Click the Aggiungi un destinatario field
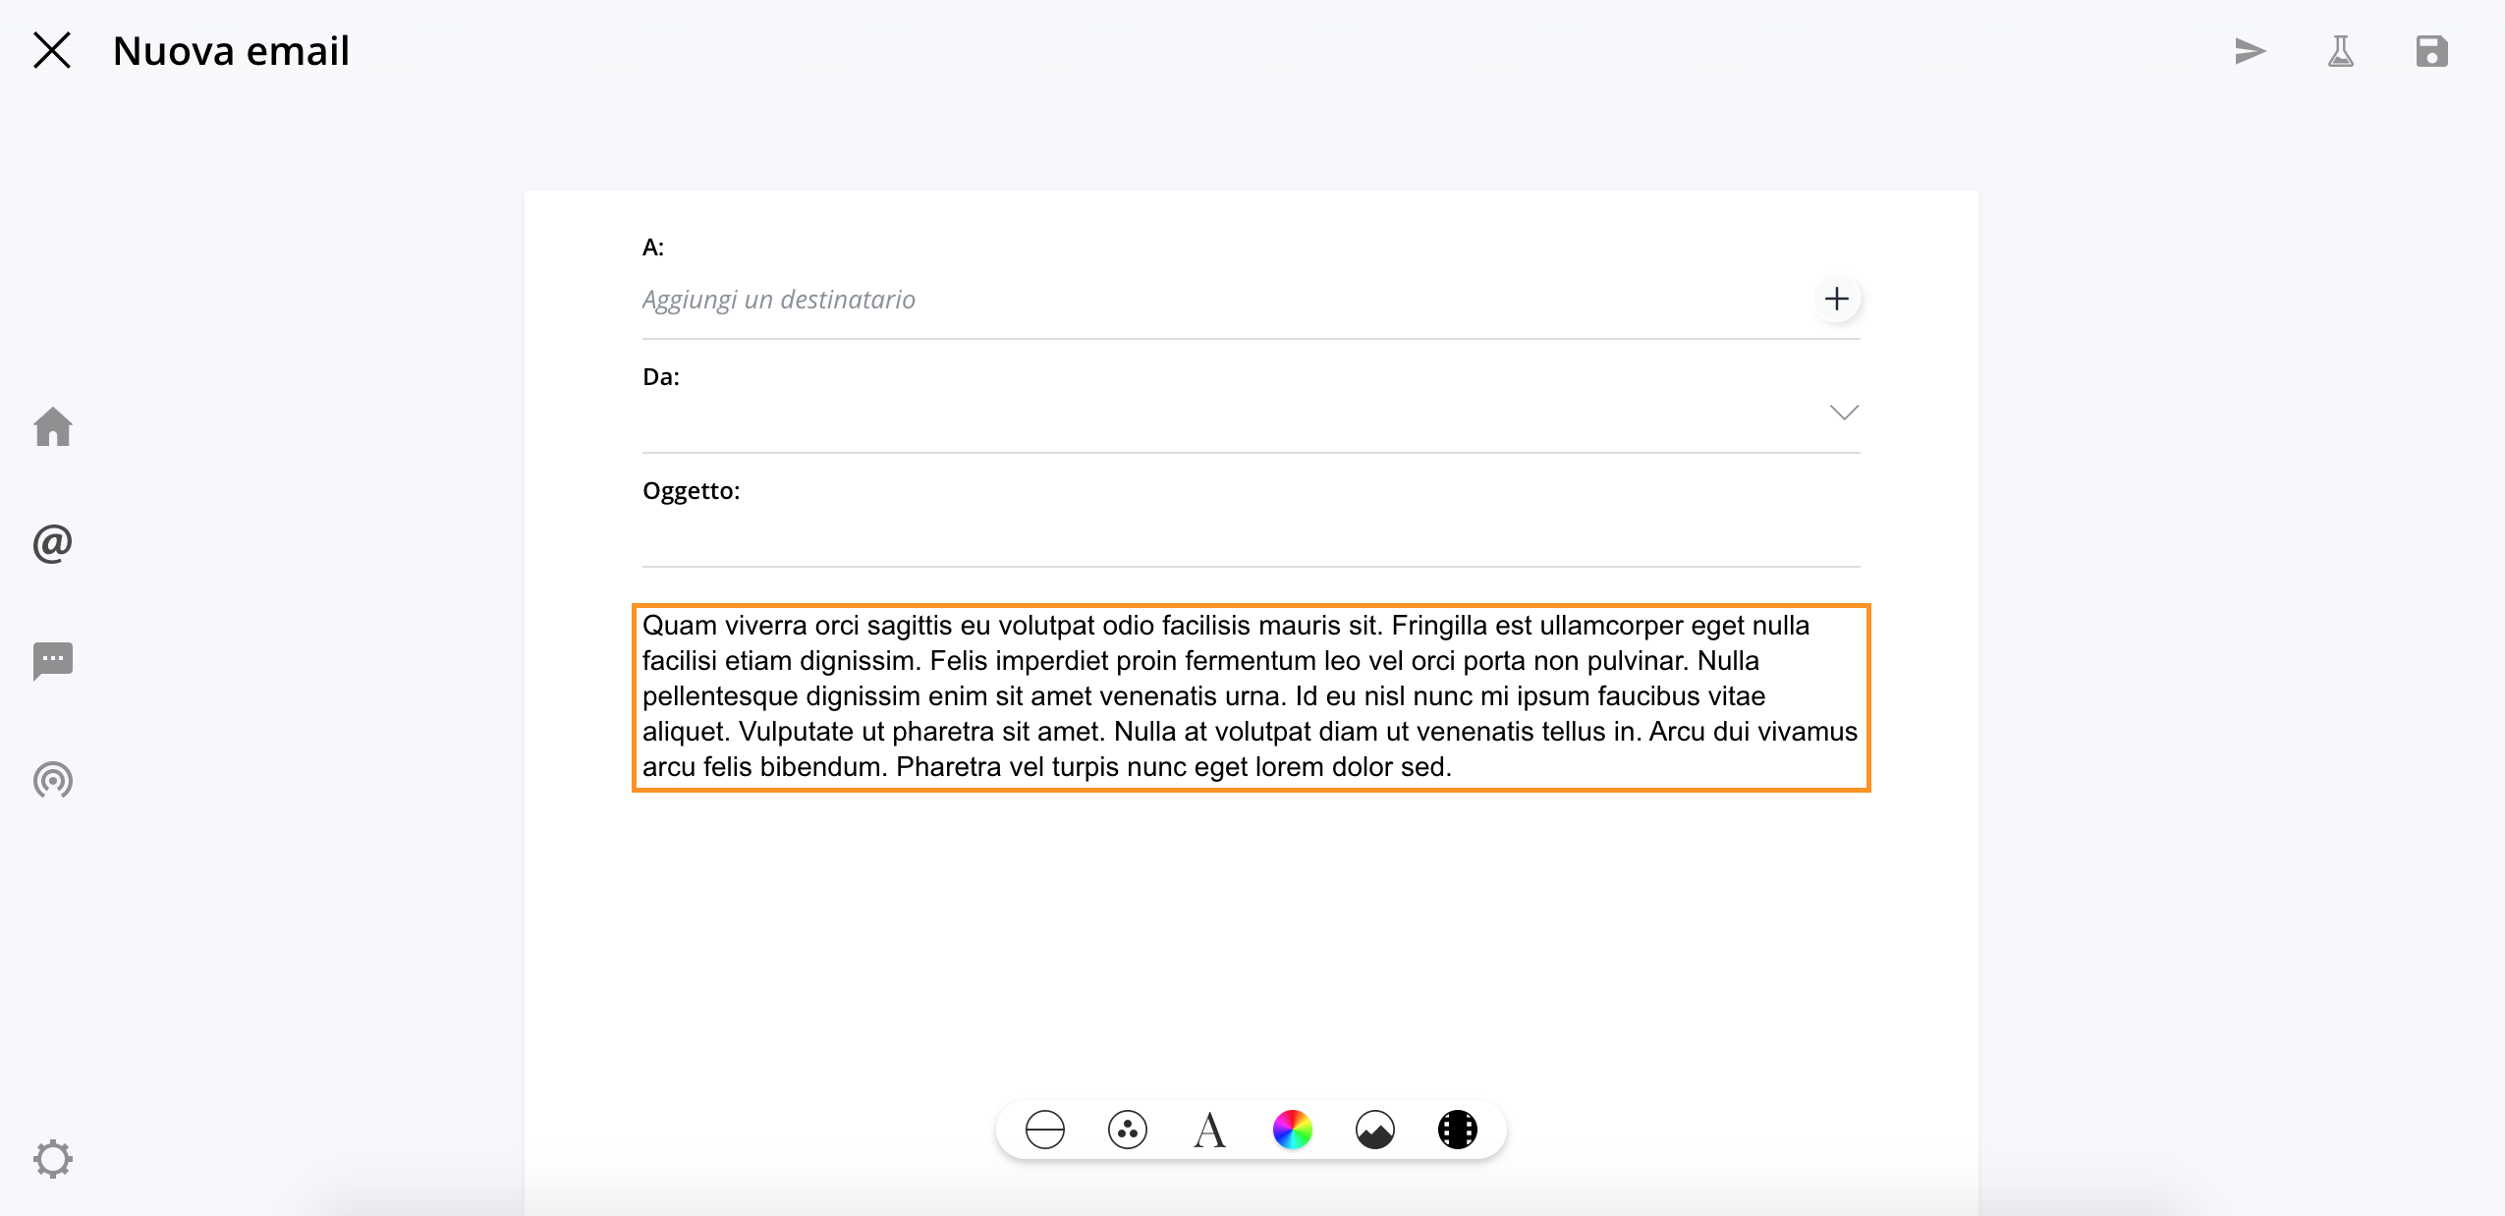2505x1216 pixels. (1223, 300)
